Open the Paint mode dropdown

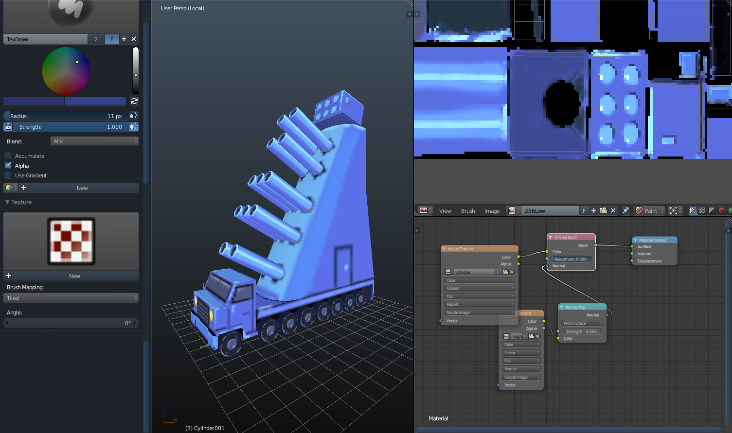point(649,210)
